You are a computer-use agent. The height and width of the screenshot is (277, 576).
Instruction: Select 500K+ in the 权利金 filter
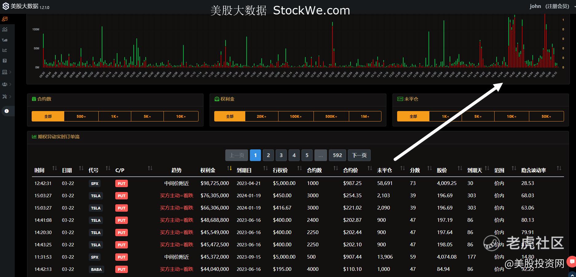click(x=331, y=116)
